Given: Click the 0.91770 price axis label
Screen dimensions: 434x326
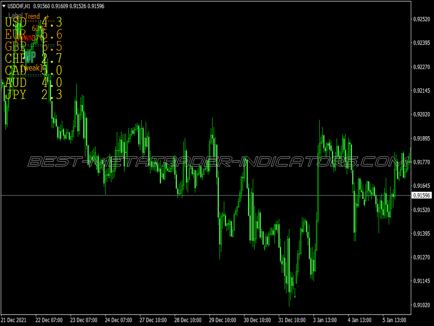Looking at the screenshot, I should pos(421,162).
